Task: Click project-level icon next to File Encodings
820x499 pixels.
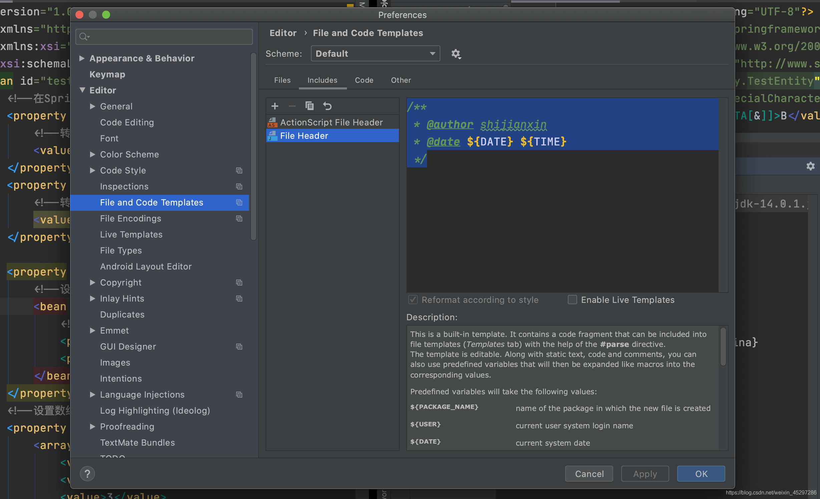Action: pyautogui.click(x=239, y=218)
